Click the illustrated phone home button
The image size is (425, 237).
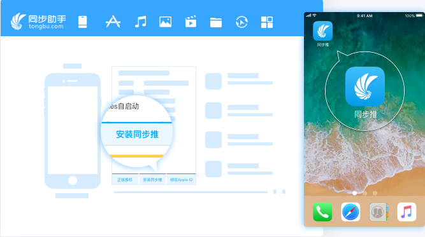coord(73,180)
